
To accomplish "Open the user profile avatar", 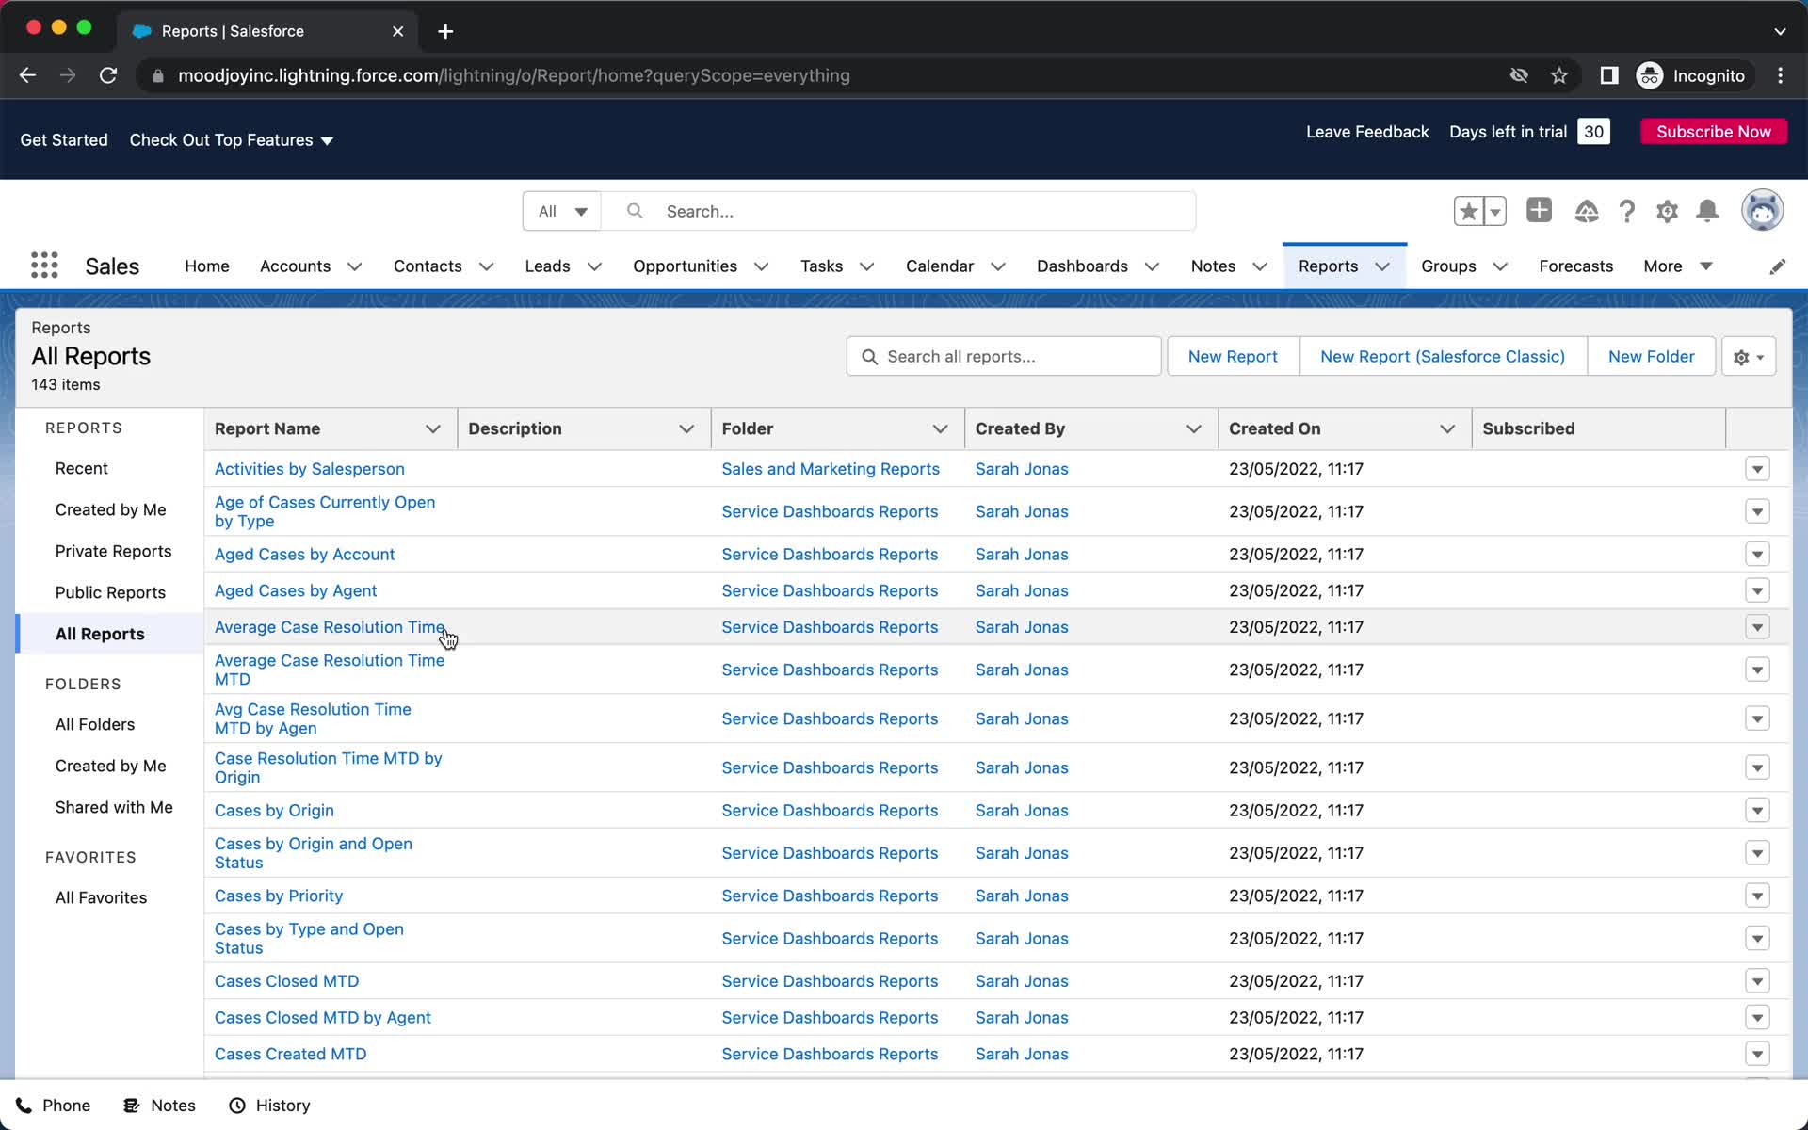I will tap(1762, 210).
